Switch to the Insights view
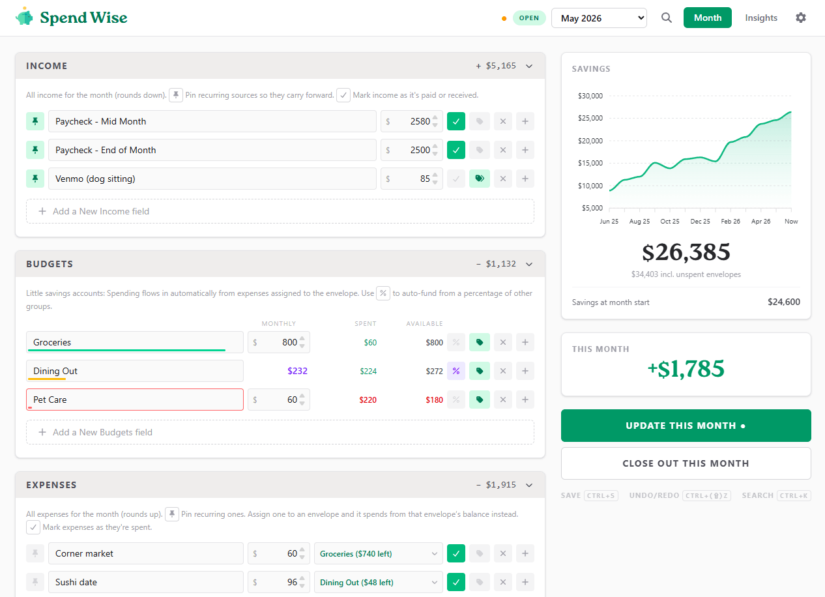This screenshot has height=597, width=825. 761,18
